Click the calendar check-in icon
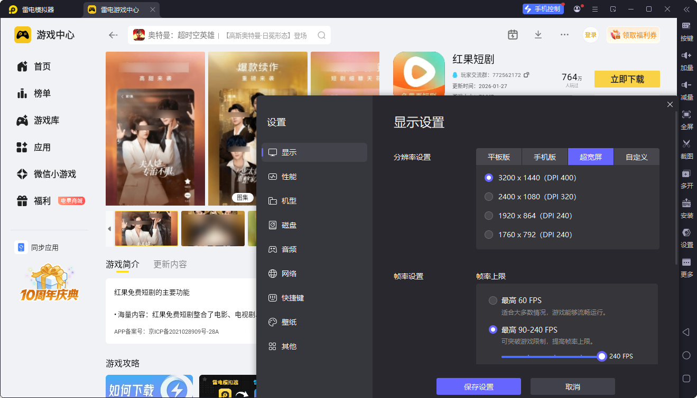 (x=513, y=35)
